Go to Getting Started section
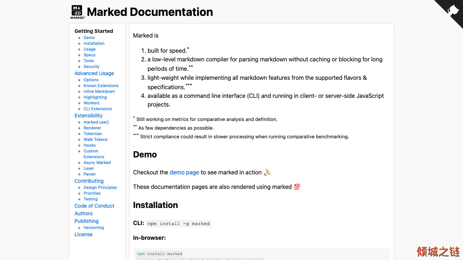The height and width of the screenshot is (260, 463). [94, 31]
